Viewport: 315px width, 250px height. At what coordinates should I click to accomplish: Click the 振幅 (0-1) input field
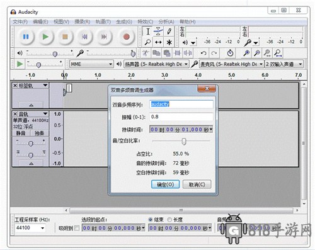pos(181,117)
